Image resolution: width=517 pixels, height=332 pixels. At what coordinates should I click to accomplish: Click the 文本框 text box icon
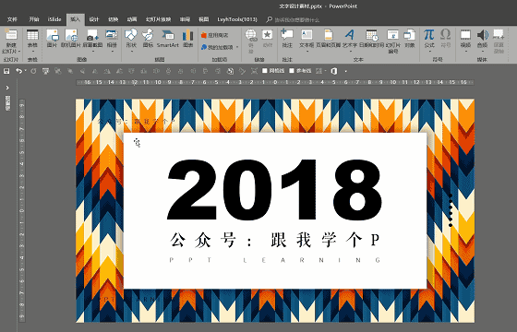tap(307, 34)
